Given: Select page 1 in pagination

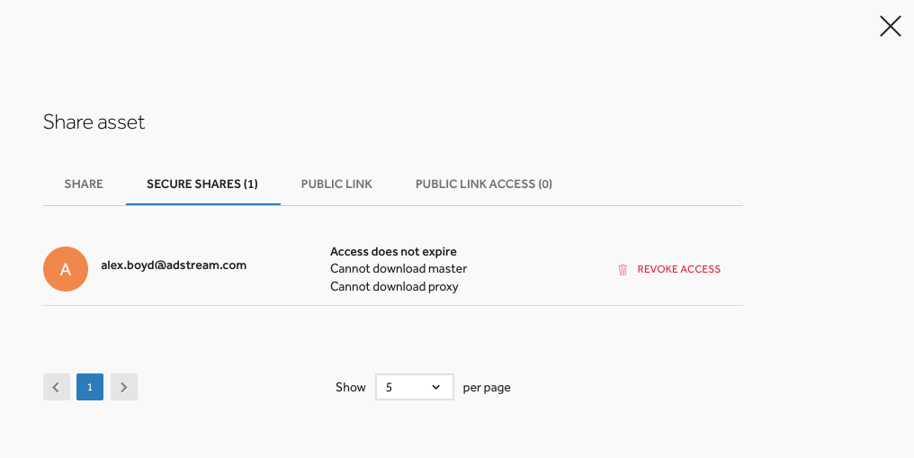Looking at the screenshot, I should (x=90, y=387).
